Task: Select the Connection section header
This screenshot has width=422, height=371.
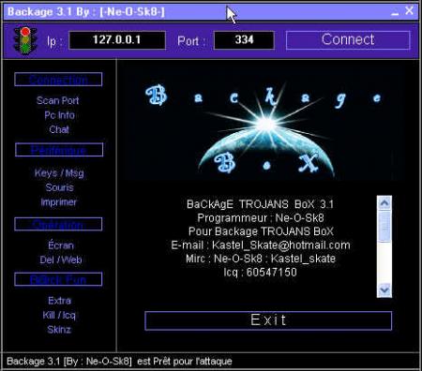Action: click(x=58, y=80)
